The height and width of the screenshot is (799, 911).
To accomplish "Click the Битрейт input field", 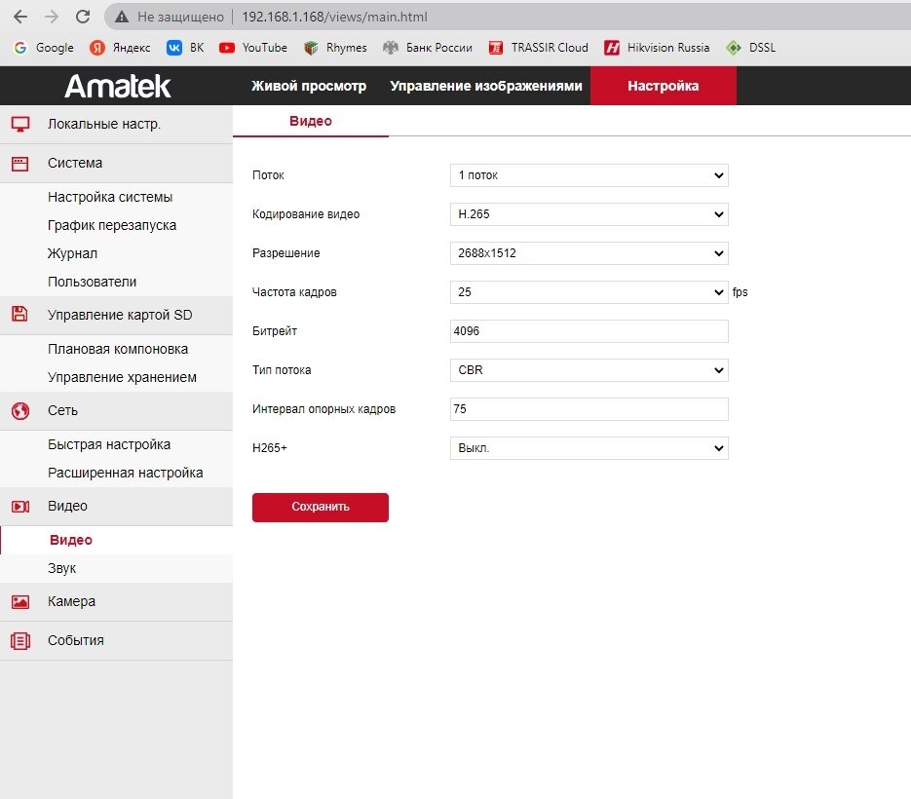I will [588, 331].
